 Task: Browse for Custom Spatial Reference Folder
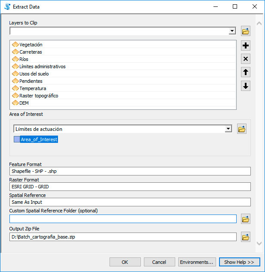(246, 219)
